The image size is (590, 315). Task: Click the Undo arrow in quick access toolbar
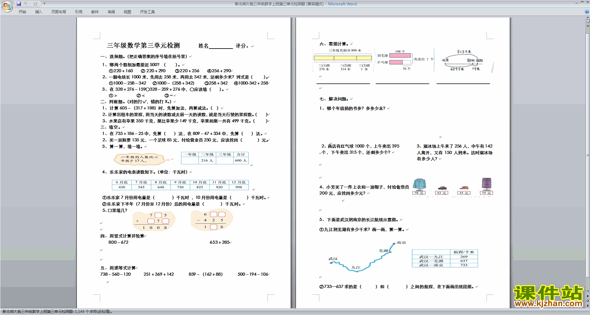[x=26, y=4]
